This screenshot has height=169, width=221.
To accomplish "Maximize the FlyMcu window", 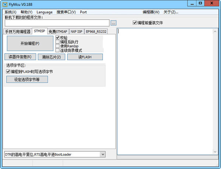I will [200, 3].
